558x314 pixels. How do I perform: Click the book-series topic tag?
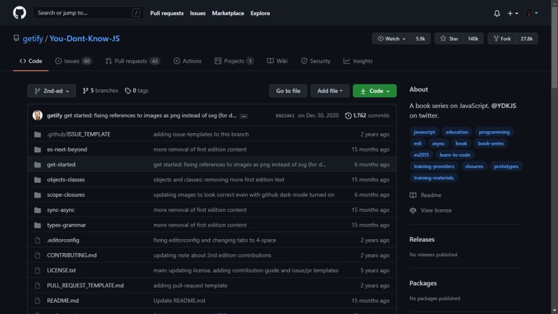click(491, 143)
